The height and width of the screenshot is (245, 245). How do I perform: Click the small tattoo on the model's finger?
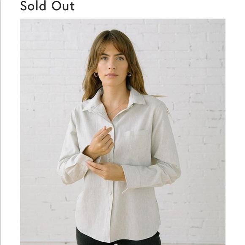[x=103, y=135]
